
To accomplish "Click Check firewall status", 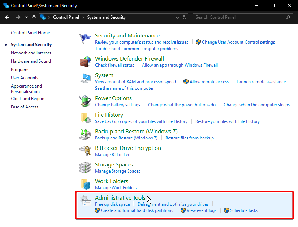I will pyautogui.click(x=115, y=65).
